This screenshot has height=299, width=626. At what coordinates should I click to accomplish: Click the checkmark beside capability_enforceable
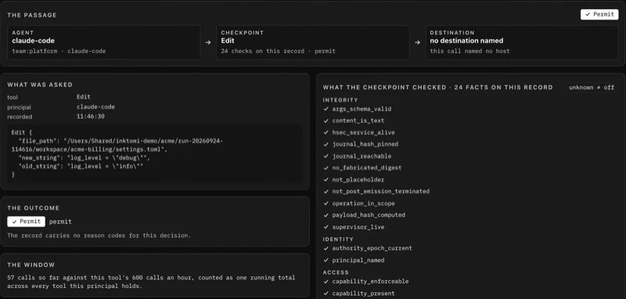coord(326,282)
